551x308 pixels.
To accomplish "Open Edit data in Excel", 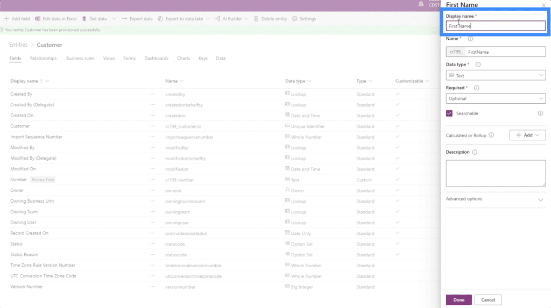I will tap(55, 19).
